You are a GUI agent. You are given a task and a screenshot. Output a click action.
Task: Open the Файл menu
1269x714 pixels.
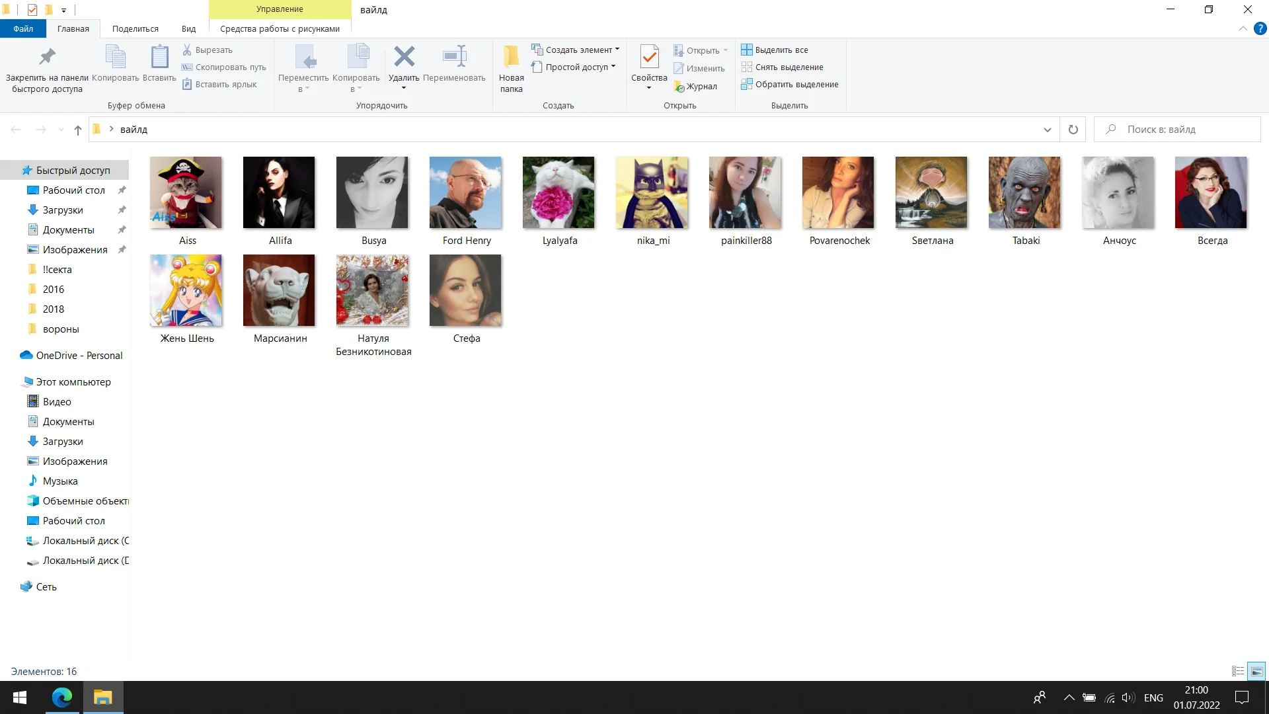pyautogui.click(x=22, y=28)
